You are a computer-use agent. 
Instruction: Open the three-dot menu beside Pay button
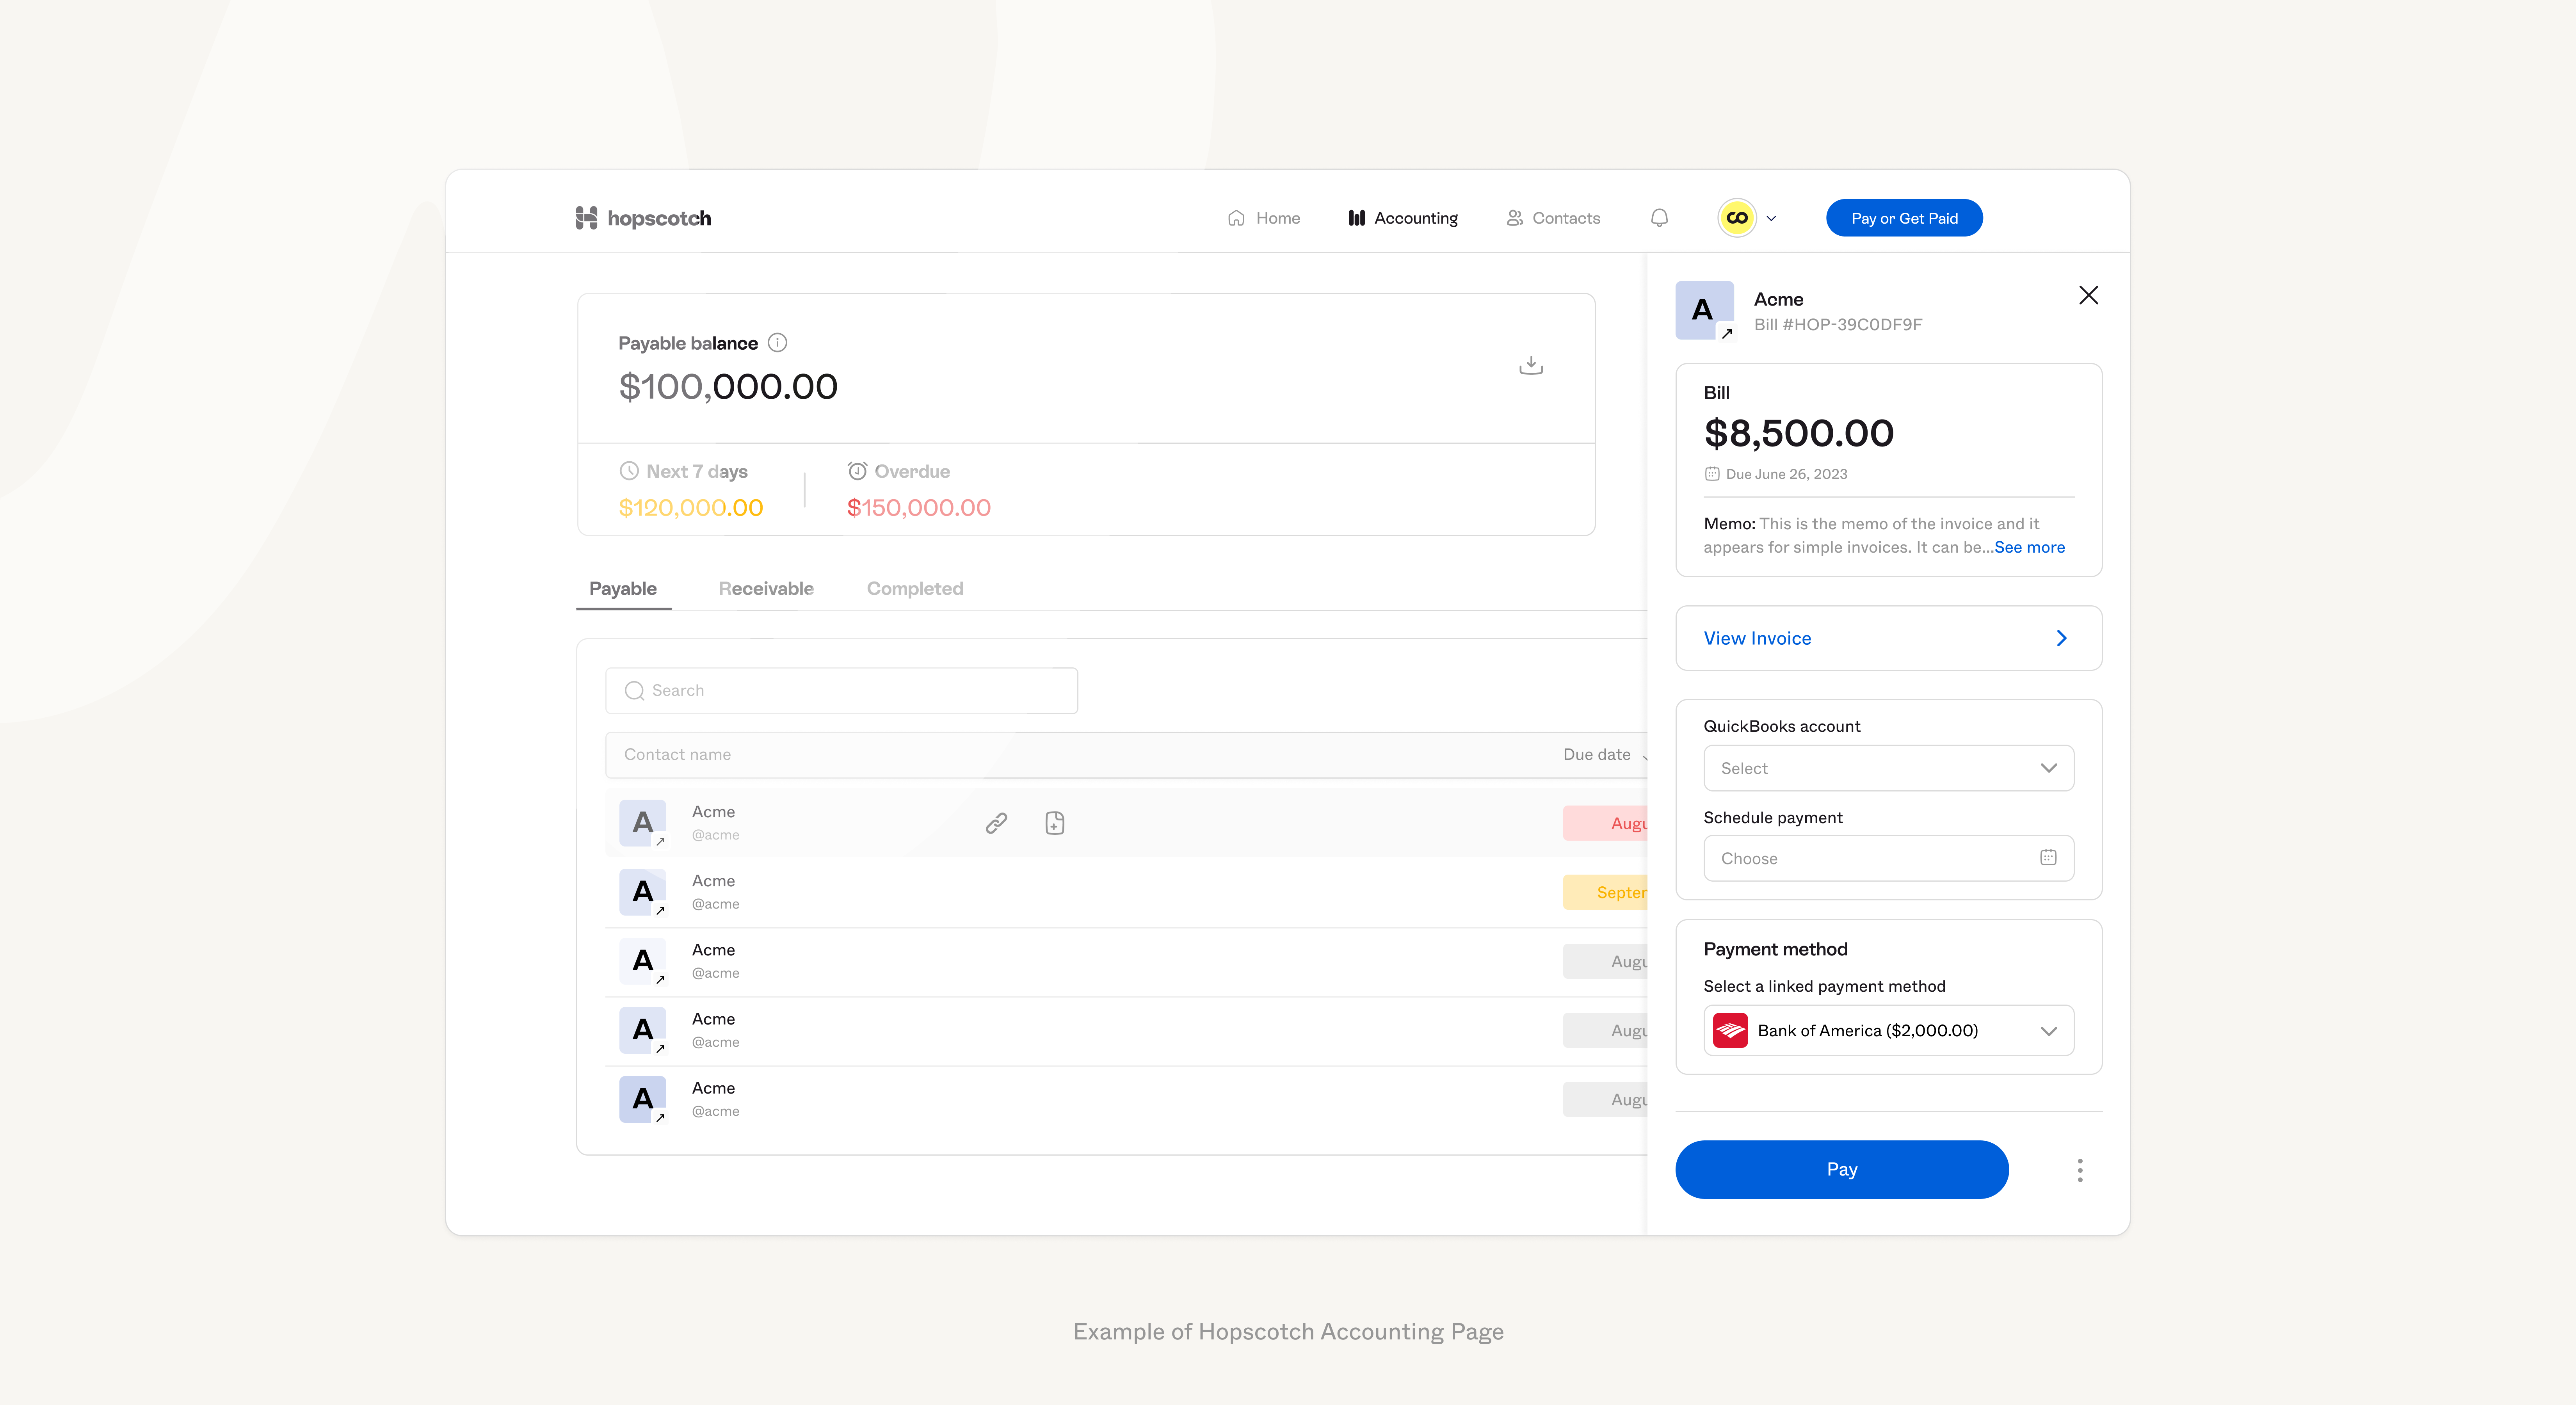click(x=2079, y=1170)
